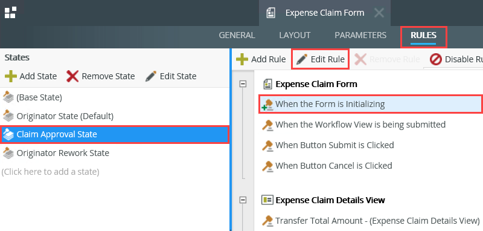The width and height of the screenshot is (483, 231).
Task: Click the Expense Claim Details View icon
Action: click(x=267, y=200)
